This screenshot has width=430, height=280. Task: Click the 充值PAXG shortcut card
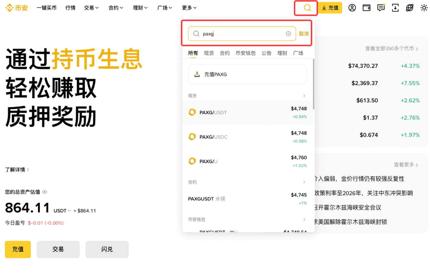click(247, 74)
